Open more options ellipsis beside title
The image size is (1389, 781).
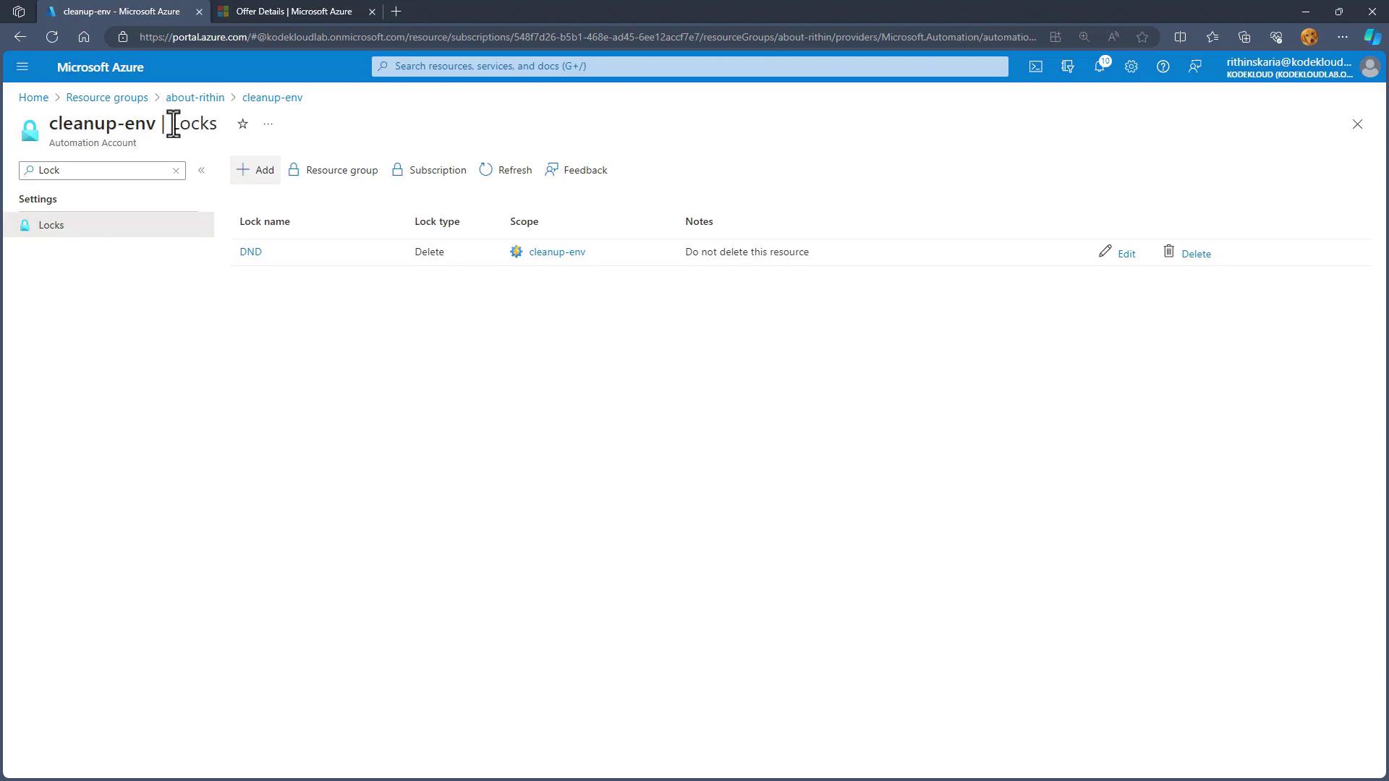(268, 124)
